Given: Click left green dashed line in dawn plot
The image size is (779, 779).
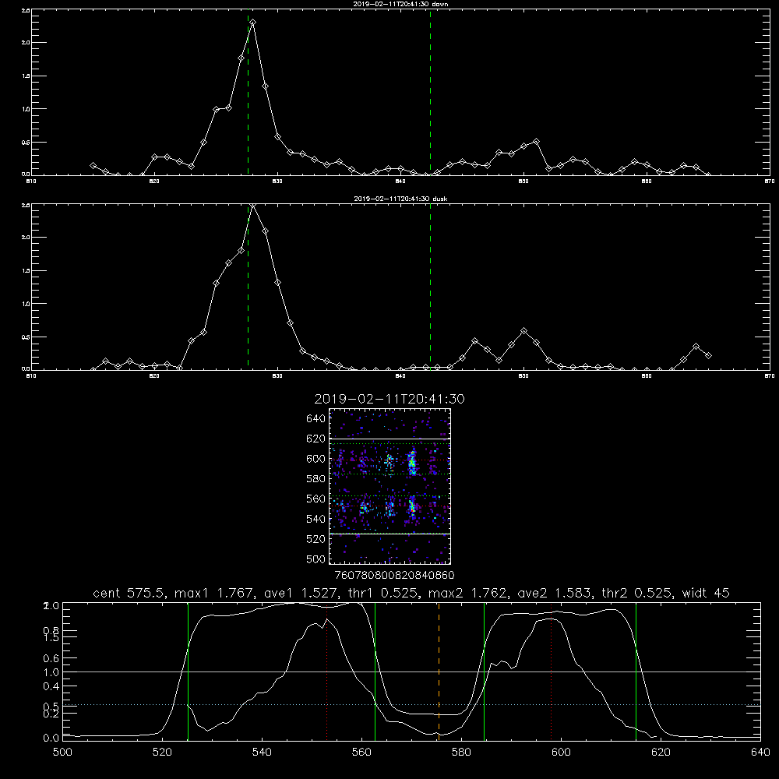Looking at the screenshot, I should (x=248, y=93).
